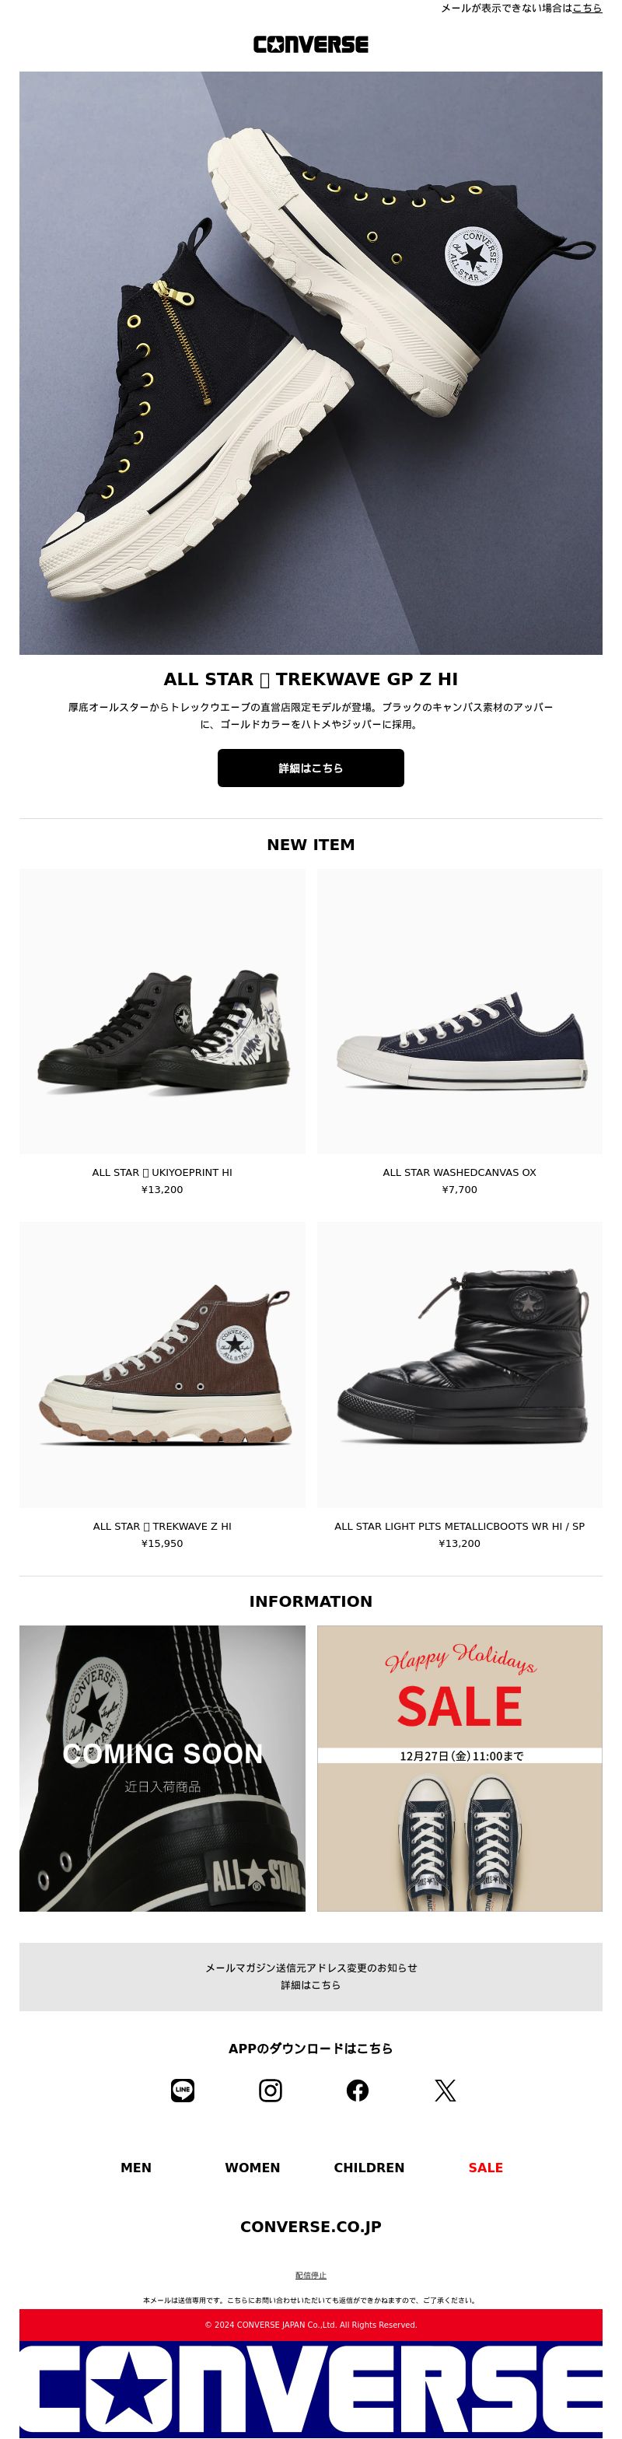The image size is (622, 2439).
Task: View the Metallicboots WR HI product
Action: [x=460, y=1364]
